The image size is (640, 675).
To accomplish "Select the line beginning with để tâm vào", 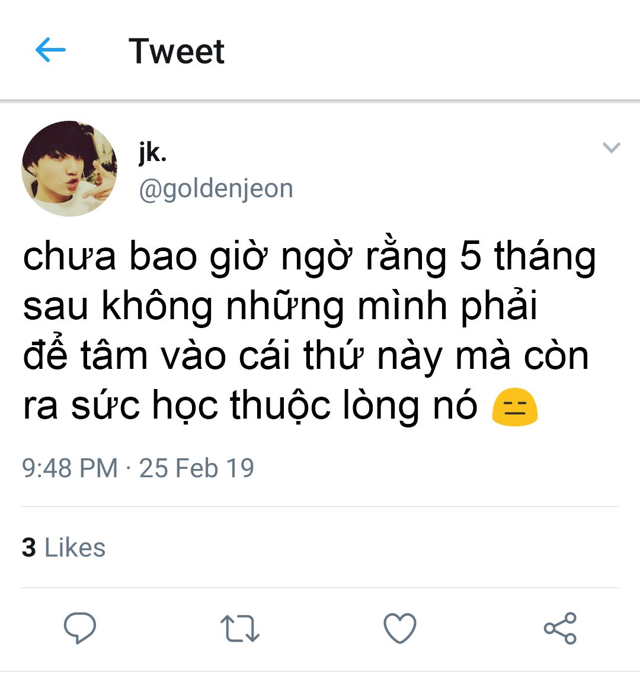I will [306, 356].
